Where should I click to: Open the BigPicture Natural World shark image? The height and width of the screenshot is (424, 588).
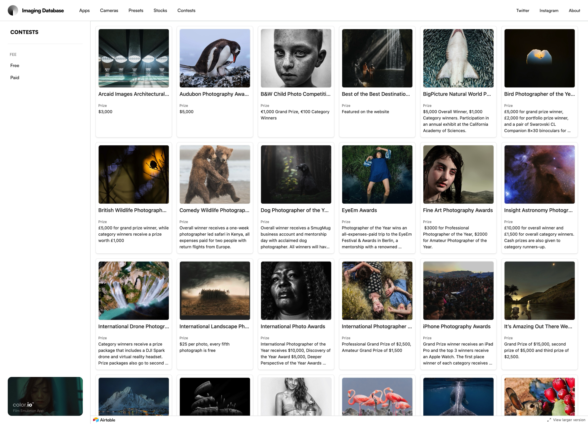458,58
